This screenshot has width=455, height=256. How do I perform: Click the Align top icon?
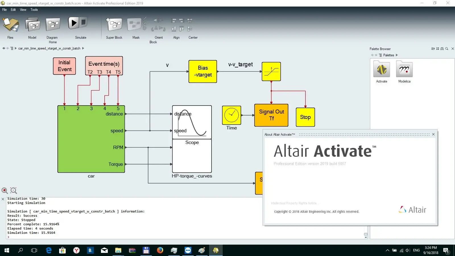(x=181, y=29)
